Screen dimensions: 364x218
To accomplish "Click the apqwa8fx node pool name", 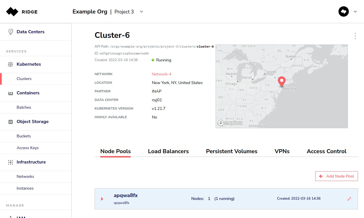I will click(126, 195).
